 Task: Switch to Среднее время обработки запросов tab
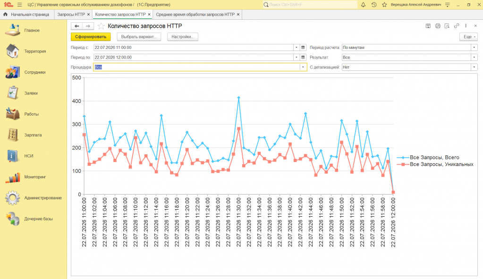(x=195, y=15)
